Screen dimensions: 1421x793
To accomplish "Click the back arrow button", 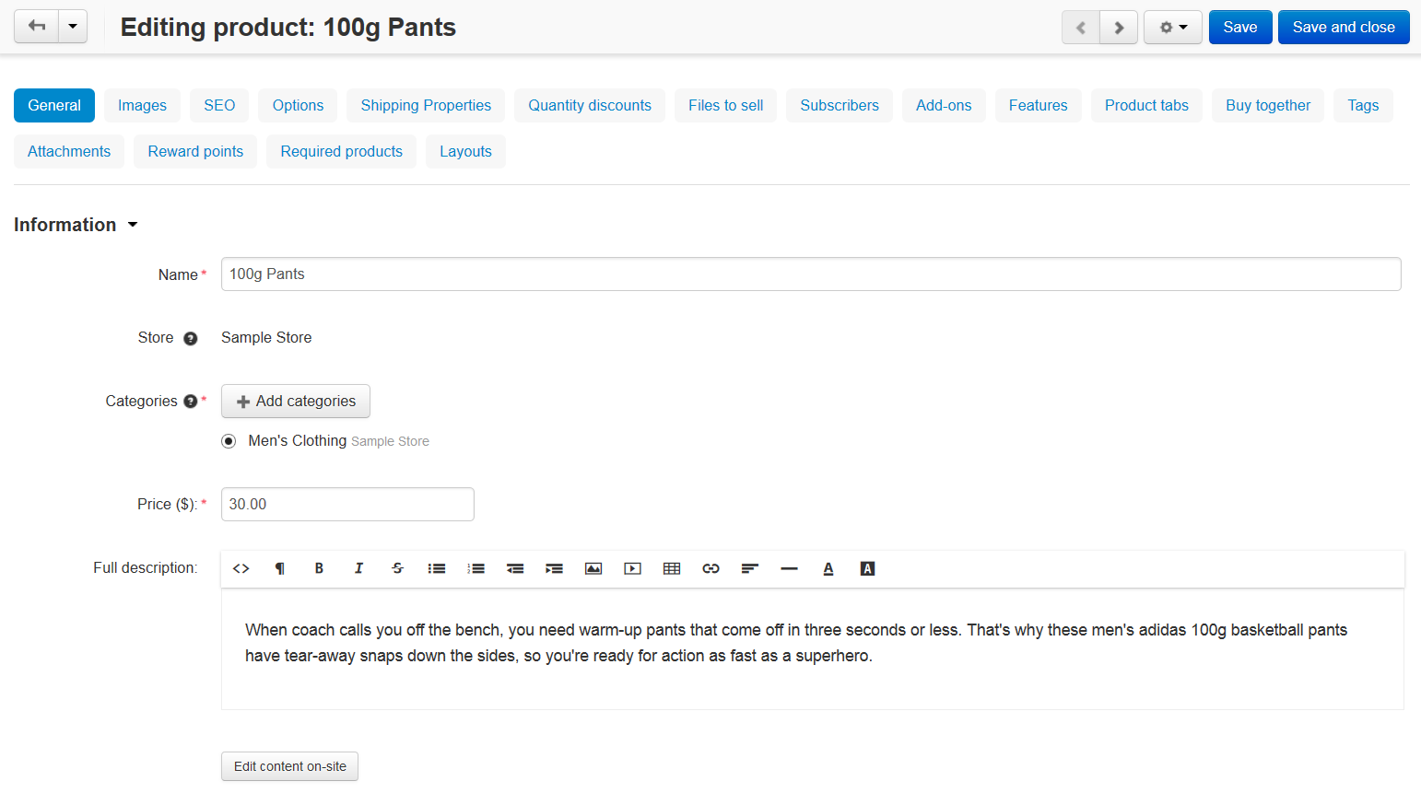I will tap(37, 27).
